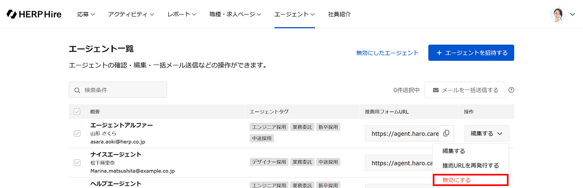The width and height of the screenshot is (583, 188).
Task: Copy the エージェントアルファー referral form URL
Action: pyautogui.click(x=447, y=133)
